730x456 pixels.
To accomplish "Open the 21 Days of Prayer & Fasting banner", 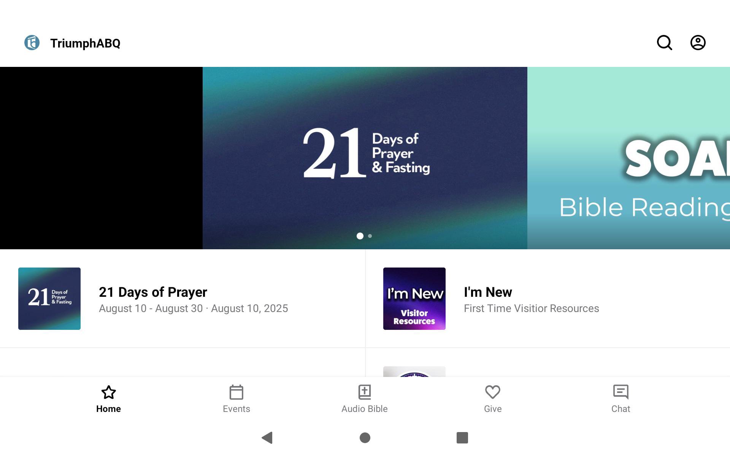I will 365,158.
